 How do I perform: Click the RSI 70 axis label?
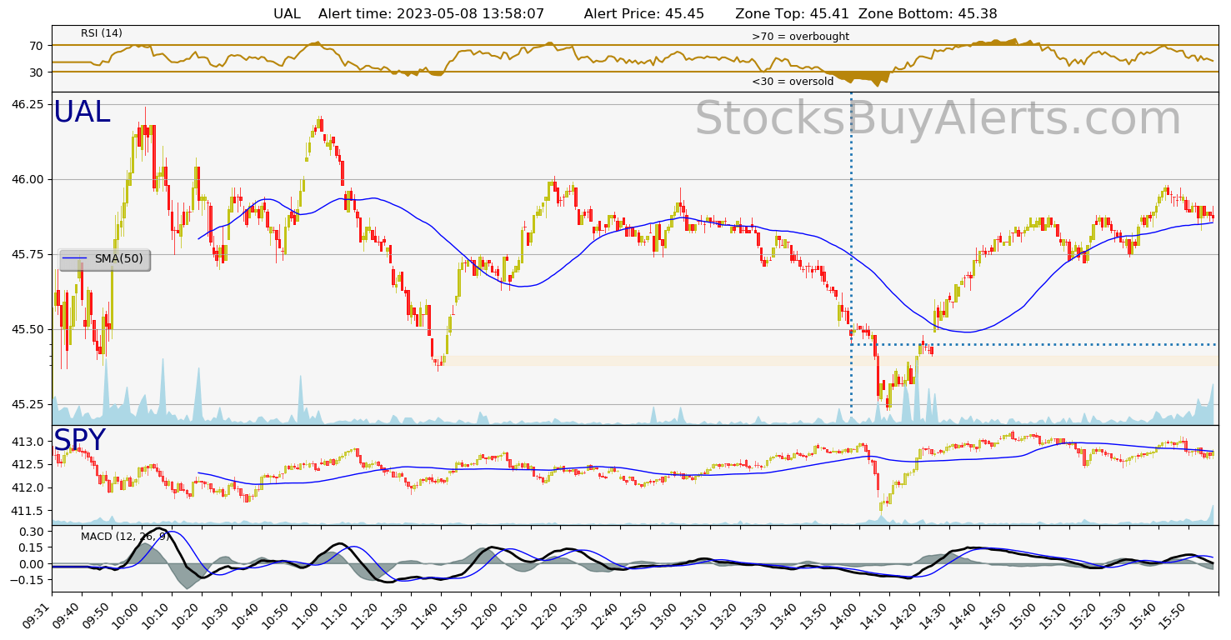point(38,45)
